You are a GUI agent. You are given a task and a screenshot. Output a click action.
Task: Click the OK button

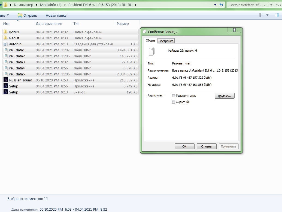pos(184,146)
